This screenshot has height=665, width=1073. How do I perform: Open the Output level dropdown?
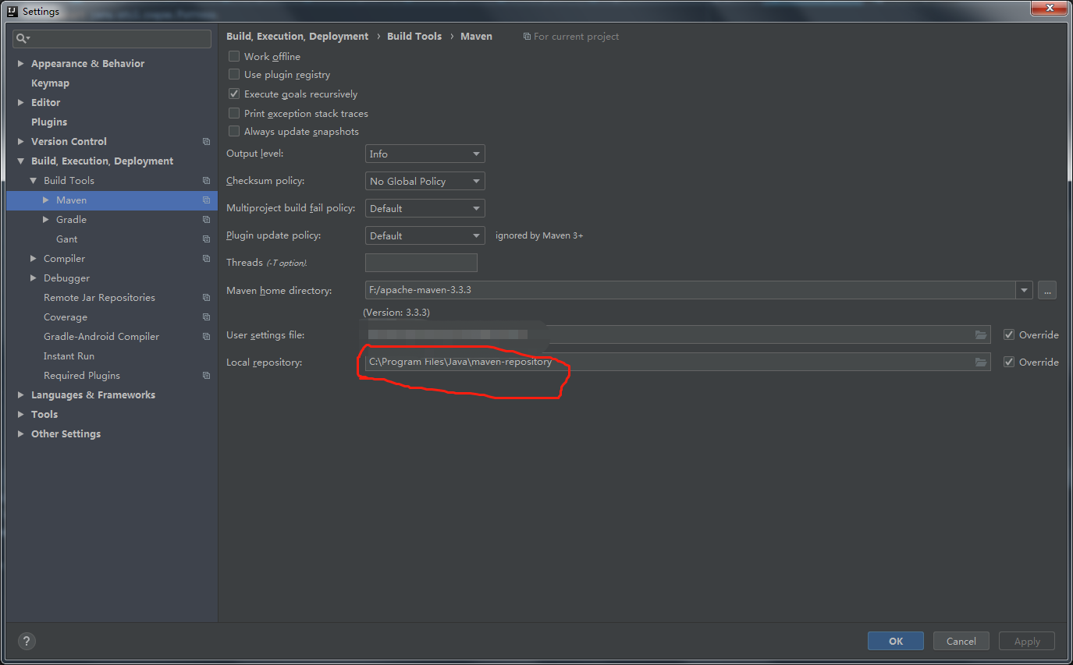pos(425,154)
